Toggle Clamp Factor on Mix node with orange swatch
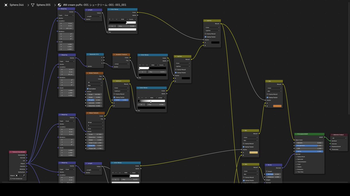The width and height of the screenshot is (350, 196). [267, 98]
